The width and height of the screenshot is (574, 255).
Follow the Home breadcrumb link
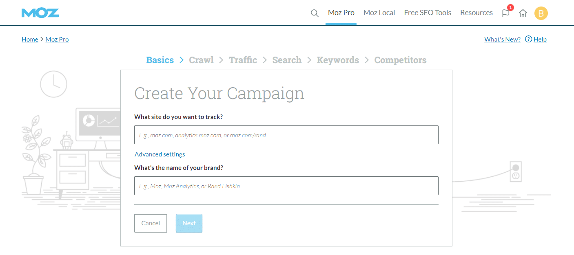click(x=30, y=39)
